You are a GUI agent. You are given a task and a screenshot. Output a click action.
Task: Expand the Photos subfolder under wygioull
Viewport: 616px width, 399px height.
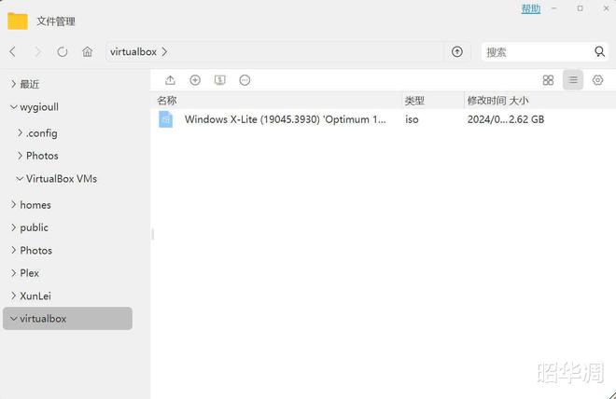20,156
